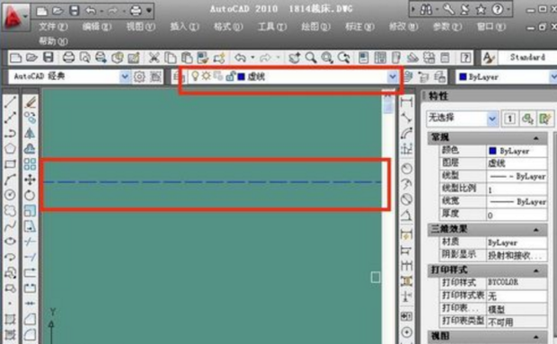Click the Radius dimension tool

click(x=407, y=168)
